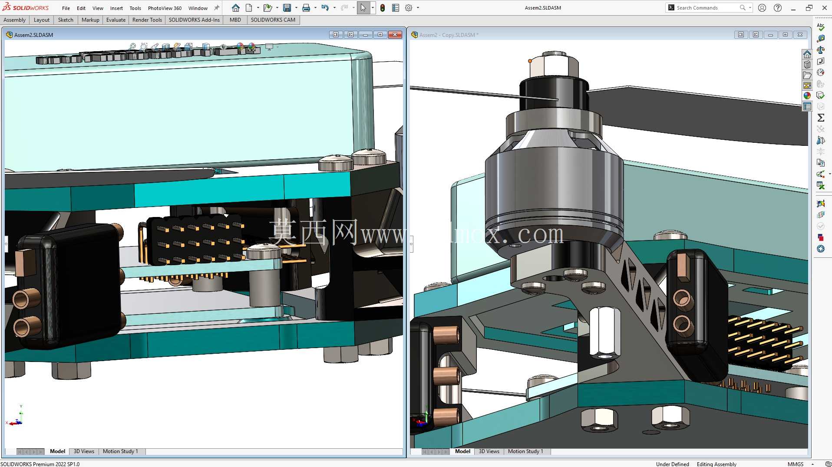This screenshot has height=467, width=832.
Task: Expand the Undo history dropdown arrow
Action: click(334, 8)
